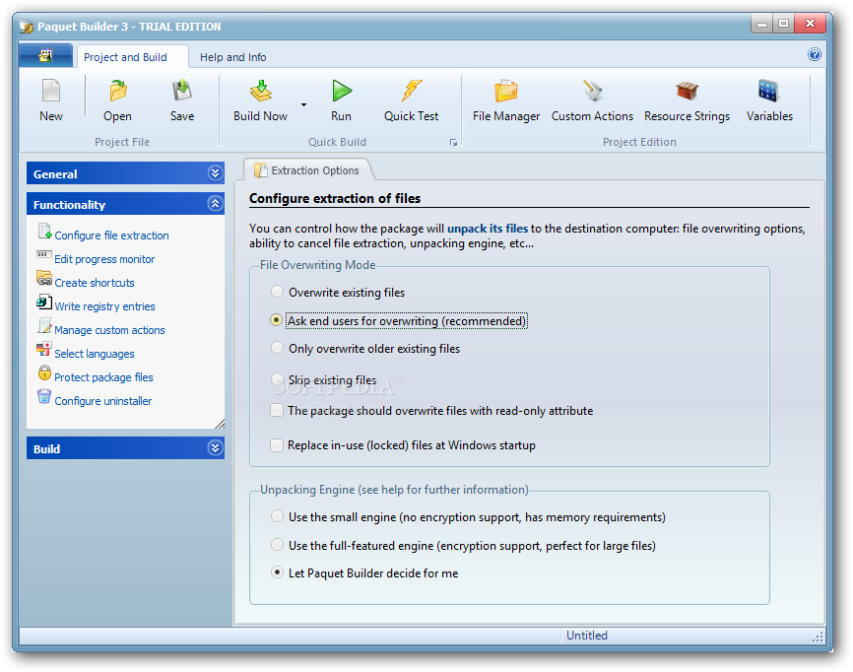Choose the small engine unpacking option
The image size is (853, 672).
click(x=277, y=516)
